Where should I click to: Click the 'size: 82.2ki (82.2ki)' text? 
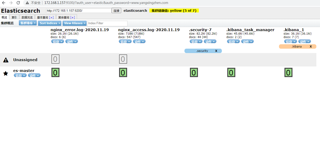click(x=203, y=33)
